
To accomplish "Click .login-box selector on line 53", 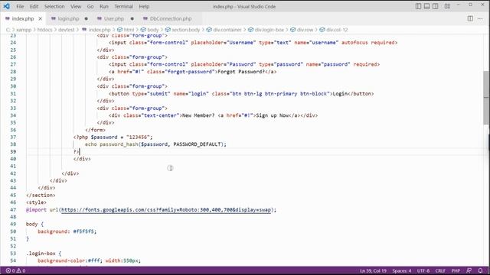I will coord(41,254).
